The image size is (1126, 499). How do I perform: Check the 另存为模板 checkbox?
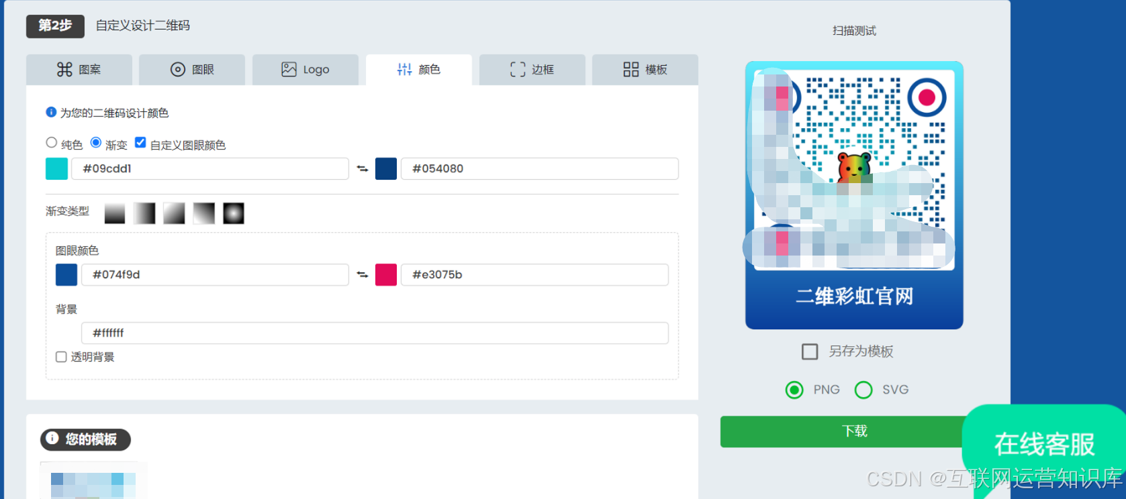click(810, 351)
